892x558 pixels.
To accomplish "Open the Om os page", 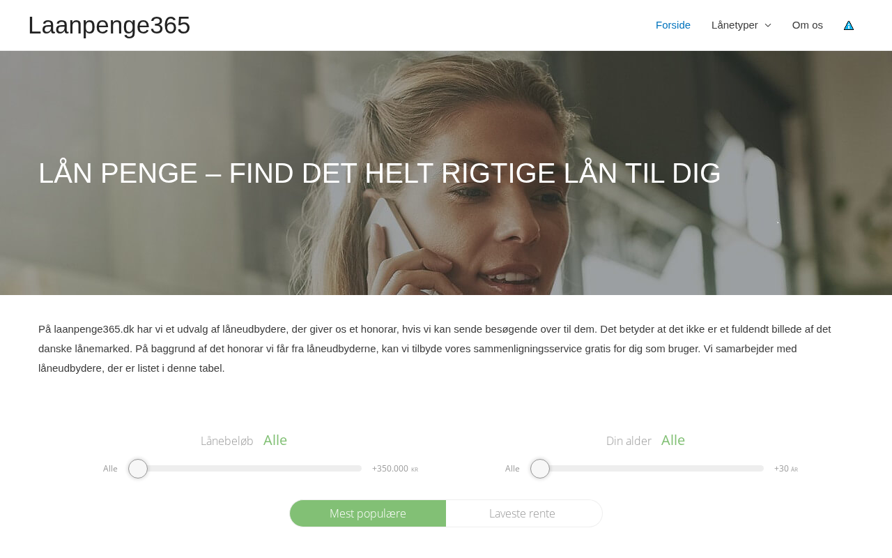I will [808, 25].
